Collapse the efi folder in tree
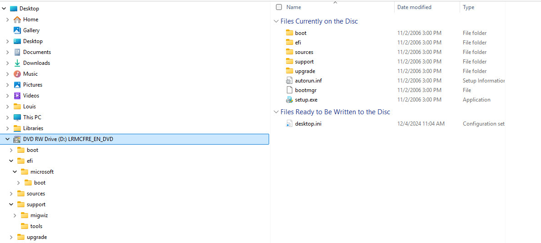Image resolution: width=541 pixels, height=243 pixels. [x=11, y=161]
